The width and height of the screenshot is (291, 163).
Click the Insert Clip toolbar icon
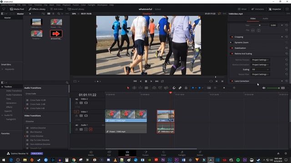(x=154, y=88)
